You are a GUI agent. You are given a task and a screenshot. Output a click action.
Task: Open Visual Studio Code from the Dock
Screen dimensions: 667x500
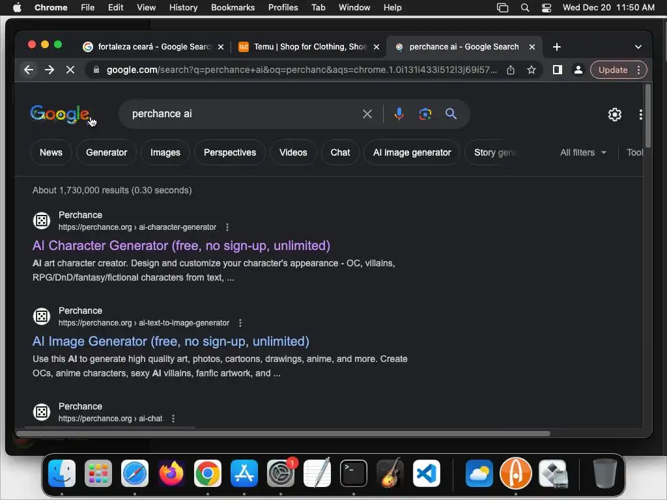click(426, 473)
